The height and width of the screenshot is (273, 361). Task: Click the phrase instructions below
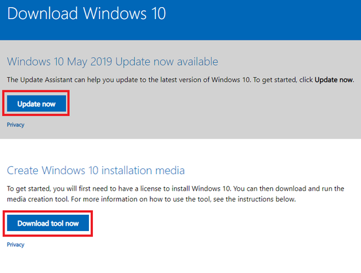coord(266,199)
